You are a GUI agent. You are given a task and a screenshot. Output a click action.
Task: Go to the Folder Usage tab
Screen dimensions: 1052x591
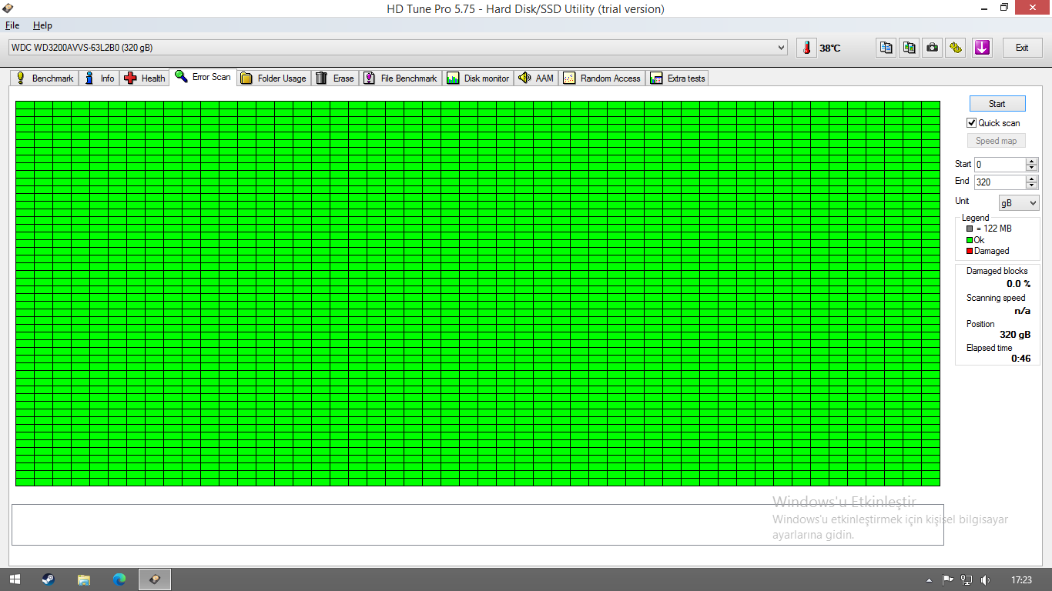tap(273, 78)
